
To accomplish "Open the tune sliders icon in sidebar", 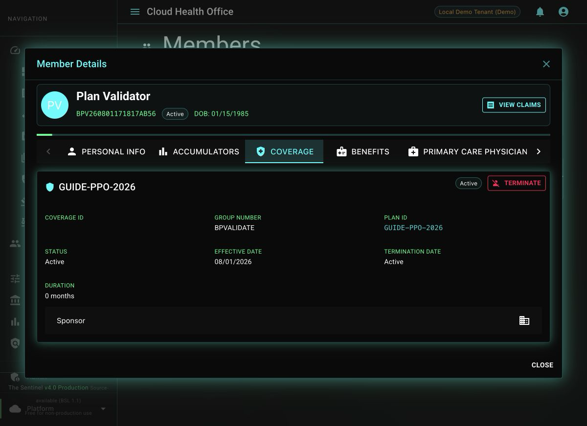I will 15,279.
